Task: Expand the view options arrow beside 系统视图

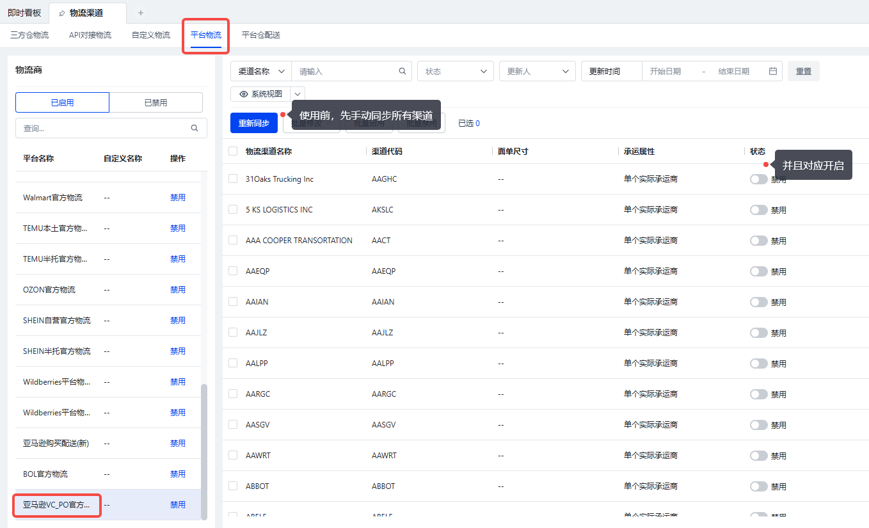Action: click(x=298, y=94)
